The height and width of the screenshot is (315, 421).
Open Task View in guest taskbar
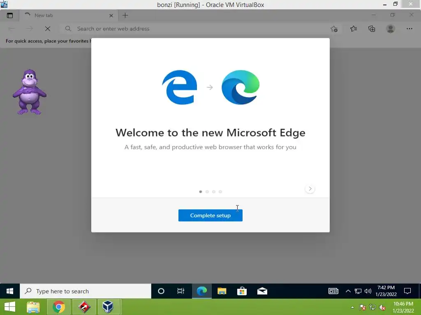coord(181,291)
